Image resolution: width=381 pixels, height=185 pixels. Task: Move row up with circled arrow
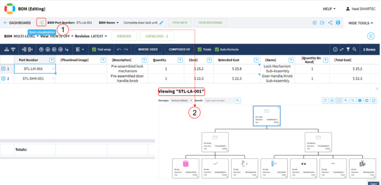[41, 49]
